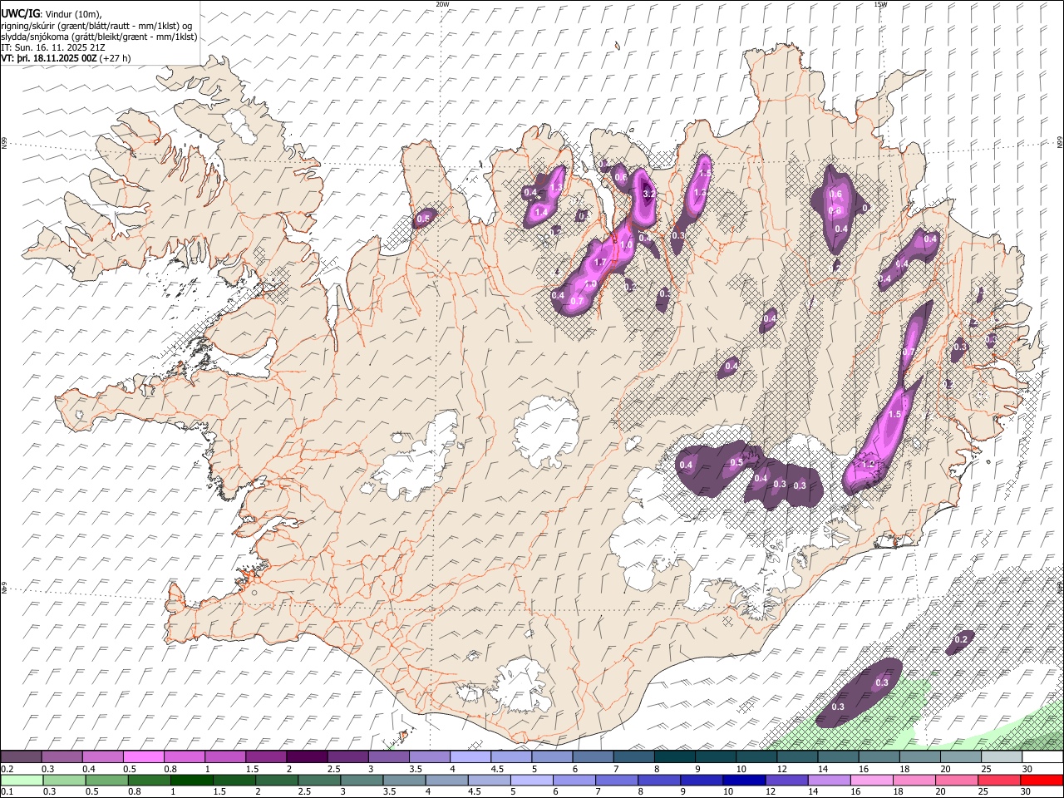
Task: Pick the 0.2 swatch in the upper snow legend
Action: pos(21,756)
